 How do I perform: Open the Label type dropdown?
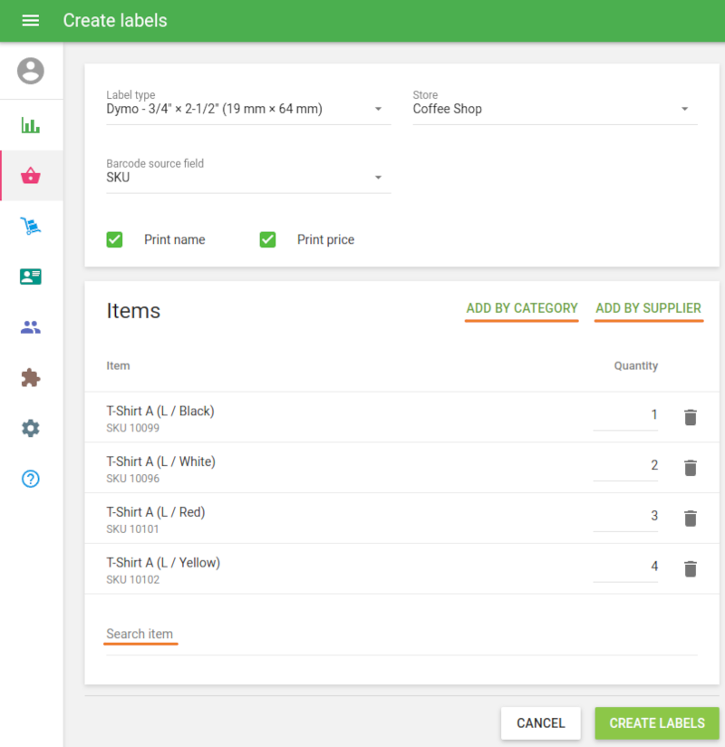click(378, 109)
